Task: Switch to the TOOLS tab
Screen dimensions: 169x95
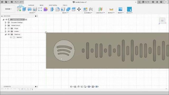Action: 65,5
